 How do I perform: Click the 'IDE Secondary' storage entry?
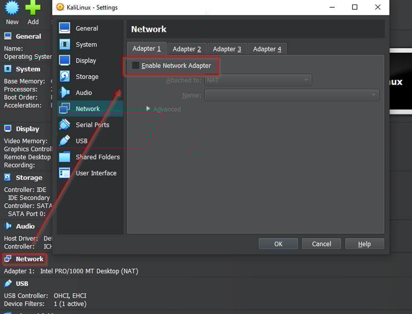point(29,198)
